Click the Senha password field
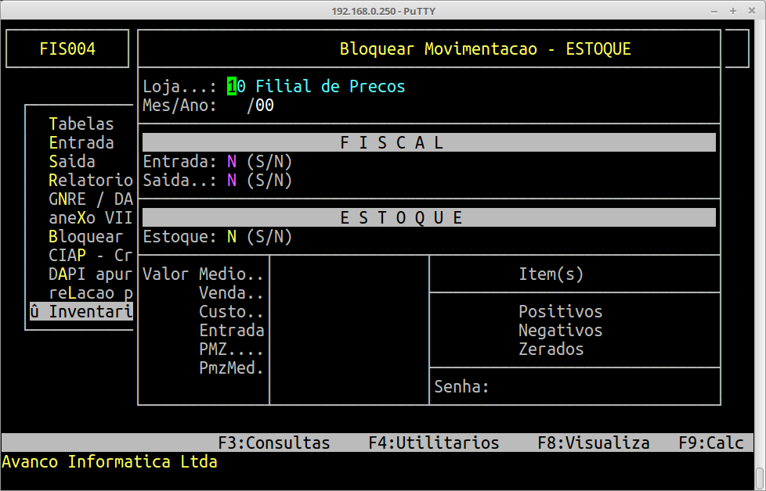This screenshot has width=766, height=491. [x=603, y=387]
